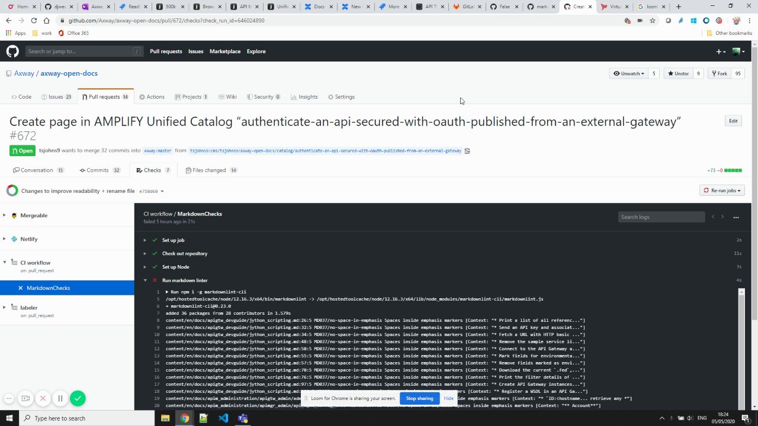
Task: Click the Loom green finish button
Action: (x=78, y=399)
